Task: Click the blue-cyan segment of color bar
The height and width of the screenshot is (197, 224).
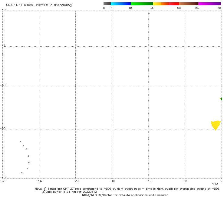Action: (x=121, y=4)
